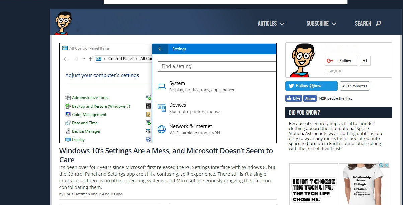Click the Facebook Share button
Image resolution: width=403 pixels, height=205 pixels.
point(310,98)
